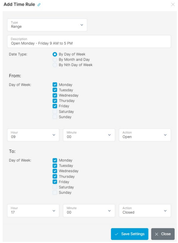Open the Action dropdown set to Open

(x=145, y=135)
